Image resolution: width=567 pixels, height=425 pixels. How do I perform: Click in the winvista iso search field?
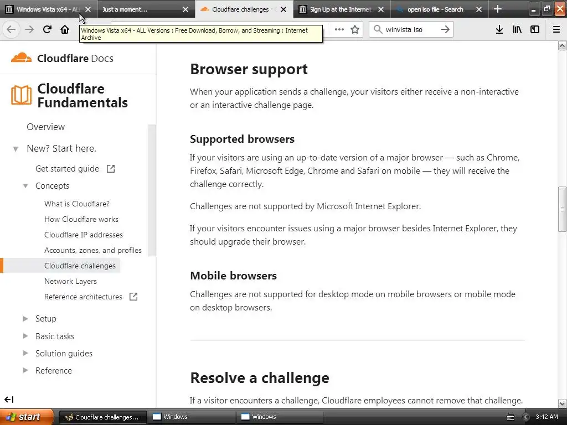pyautogui.click(x=411, y=30)
